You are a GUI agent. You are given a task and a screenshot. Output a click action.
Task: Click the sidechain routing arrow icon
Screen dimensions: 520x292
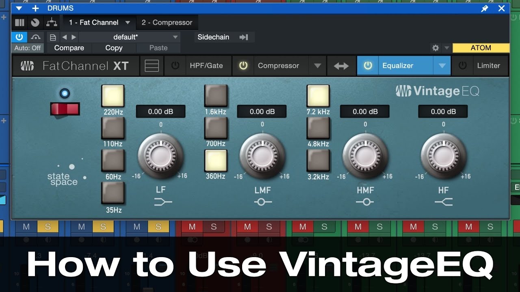[x=244, y=37]
